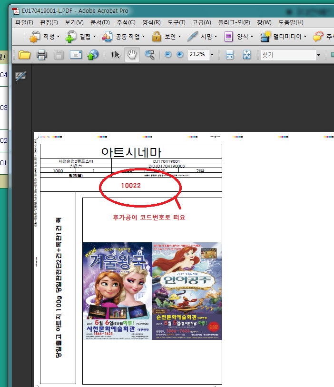Click the Zoom In plus button
This screenshot has height=387, width=334.
[x=180, y=55]
